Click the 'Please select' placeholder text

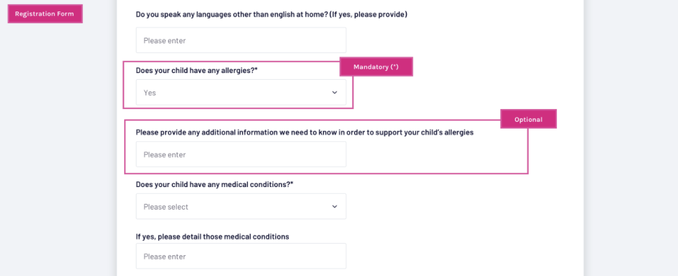[166, 207]
